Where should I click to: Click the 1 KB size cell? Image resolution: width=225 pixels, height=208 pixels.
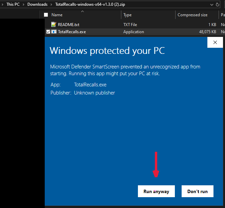point(212,25)
